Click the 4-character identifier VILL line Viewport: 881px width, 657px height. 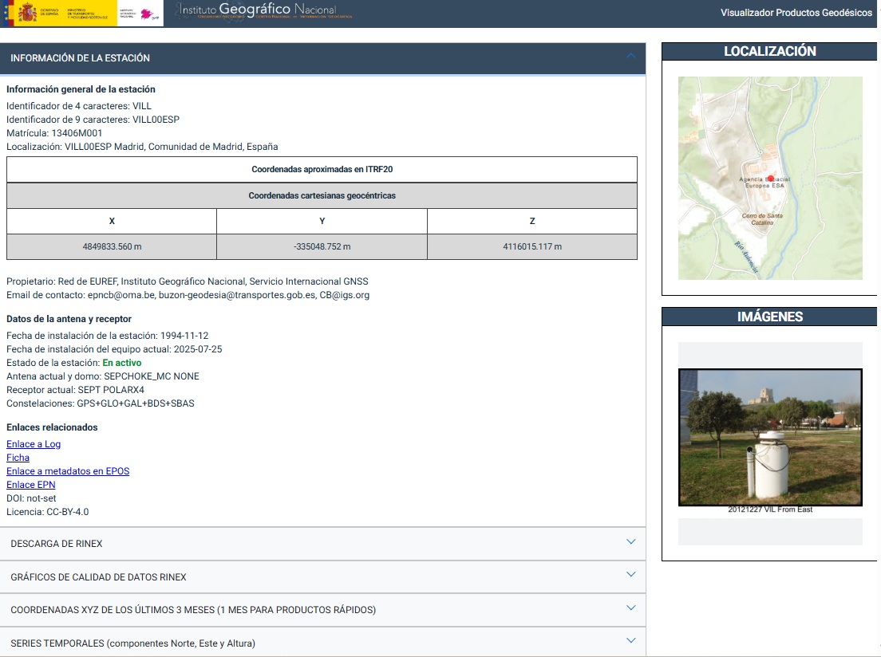pyautogui.click(x=79, y=106)
